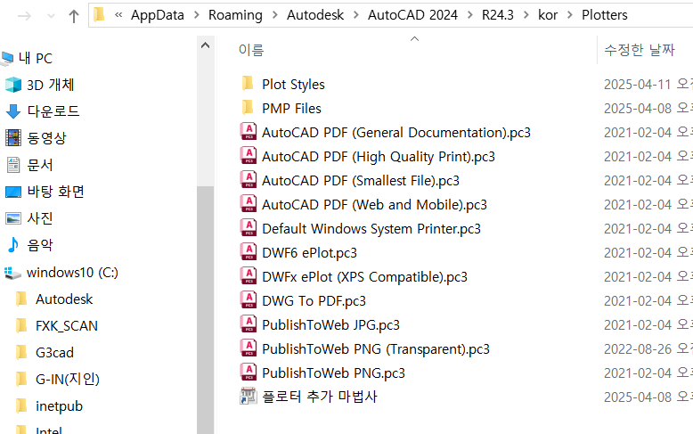Image resolution: width=693 pixels, height=434 pixels.
Task: Click the 사진 pictures icon
Action: [13, 218]
